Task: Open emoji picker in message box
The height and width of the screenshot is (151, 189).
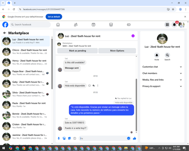Action: click(x=129, y=139)
